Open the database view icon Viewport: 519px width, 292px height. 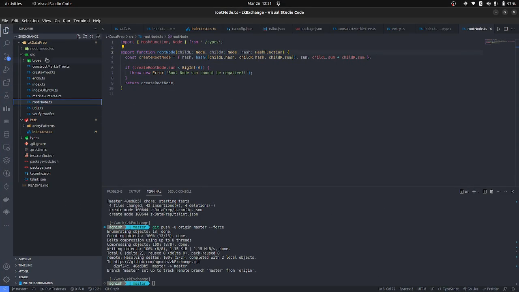(x=6, y=135)
